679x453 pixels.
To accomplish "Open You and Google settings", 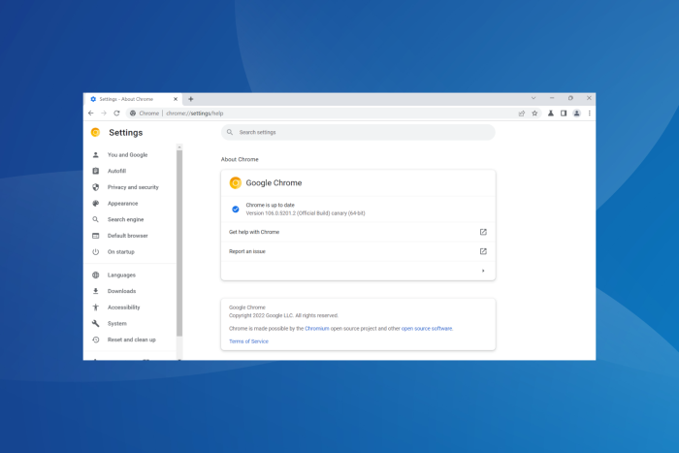I will (x=130, y=154).
